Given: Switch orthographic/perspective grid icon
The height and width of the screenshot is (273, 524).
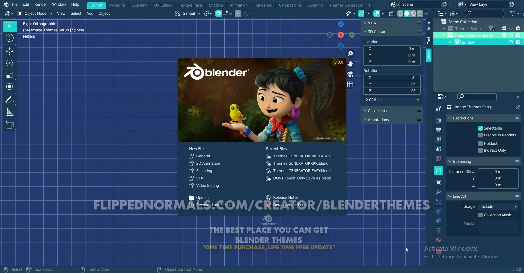Looking at the screenshot, I should [x=350, y=85].
